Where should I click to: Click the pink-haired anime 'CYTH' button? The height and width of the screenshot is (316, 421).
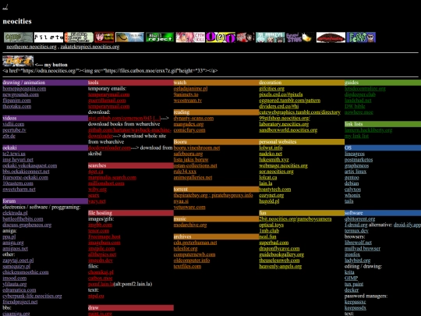(x=190, y=37)
